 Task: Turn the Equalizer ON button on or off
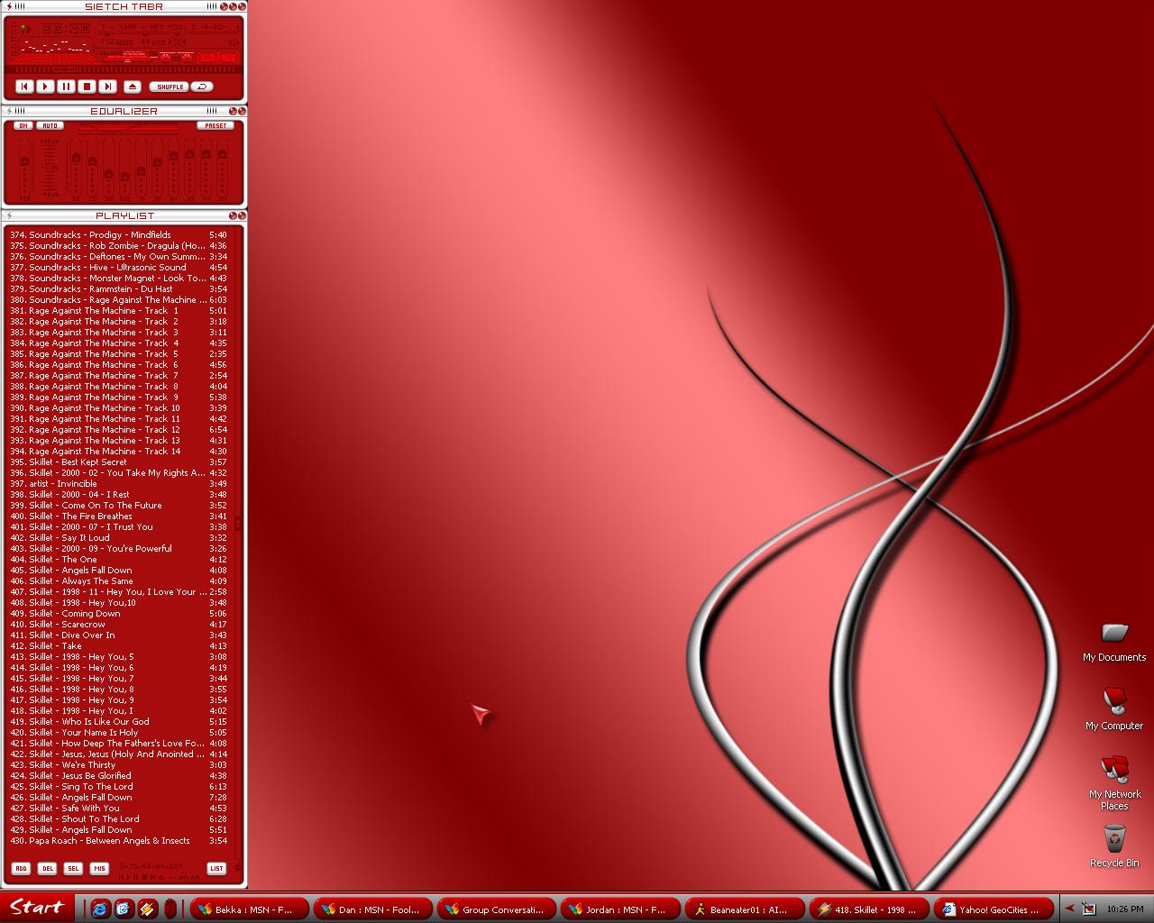coord(23,125)
